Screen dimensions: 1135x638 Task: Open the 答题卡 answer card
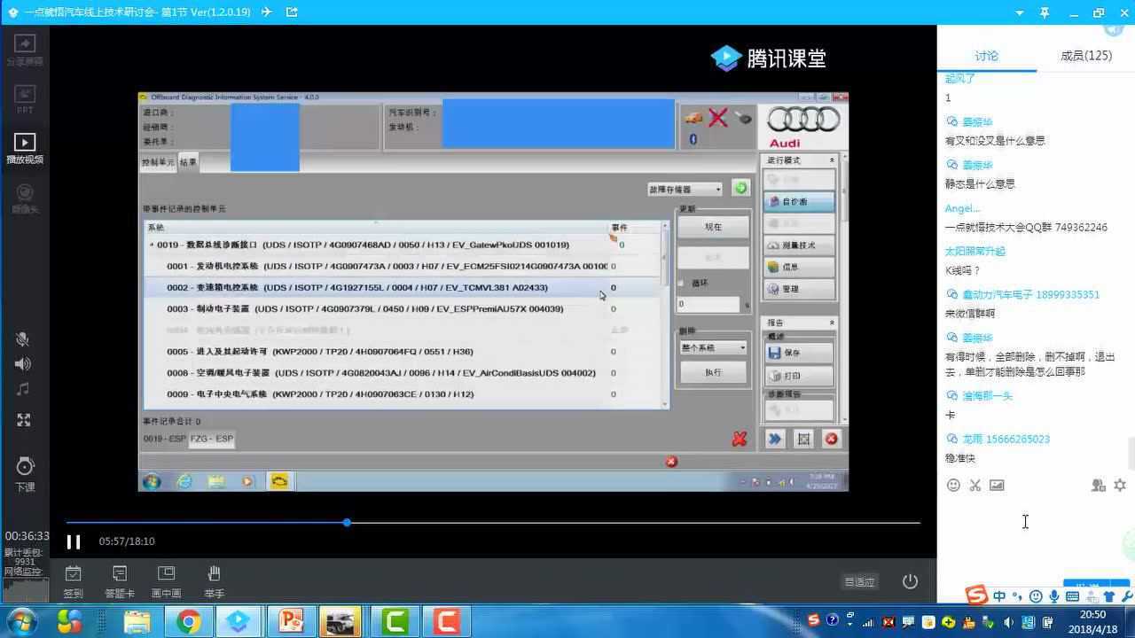120,580
